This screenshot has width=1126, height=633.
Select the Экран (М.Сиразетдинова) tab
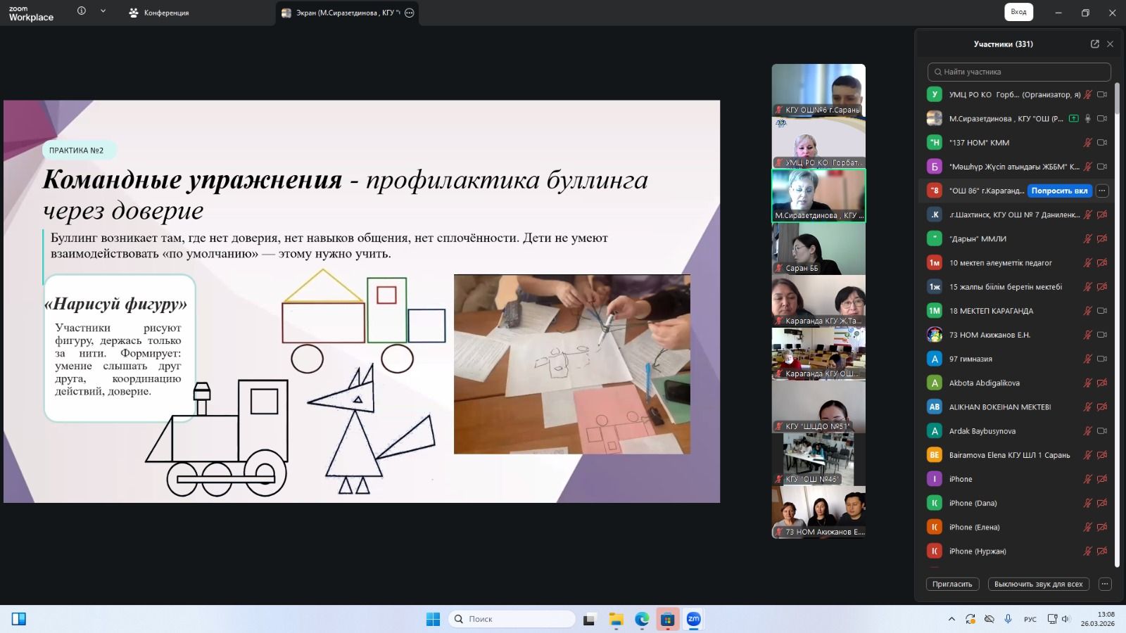341,13
